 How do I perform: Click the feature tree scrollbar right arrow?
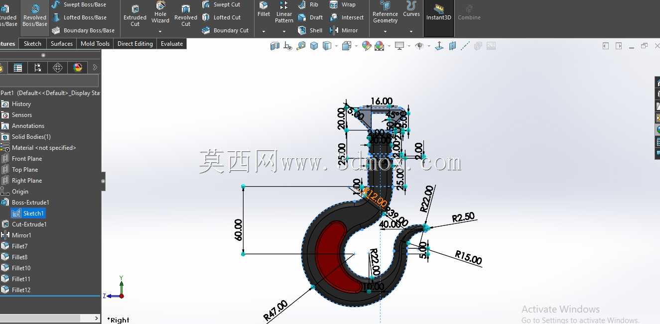coord(97,318)
